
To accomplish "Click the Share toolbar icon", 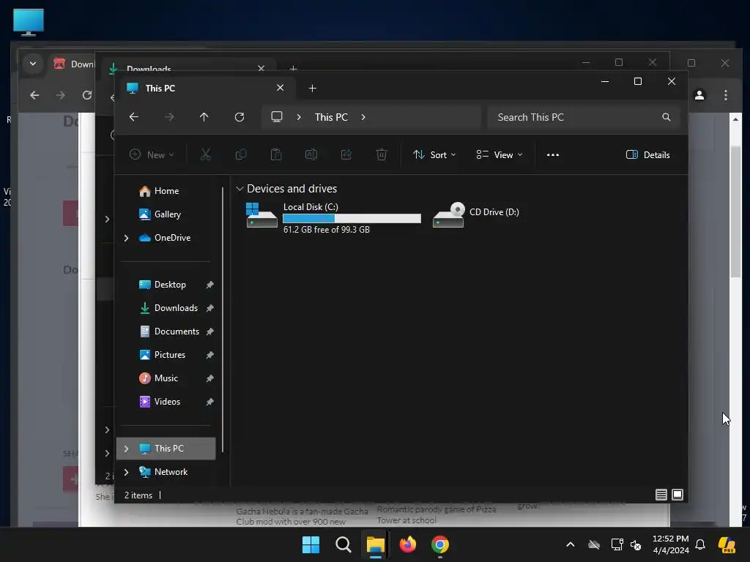I will 346,155.
